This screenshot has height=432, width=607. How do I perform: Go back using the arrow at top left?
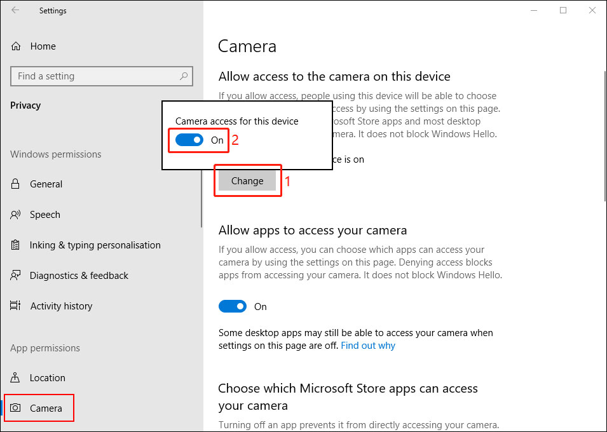tap(15, 10)
